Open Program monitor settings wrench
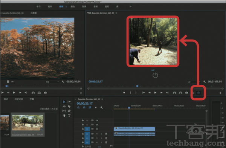 pos(205,82)
